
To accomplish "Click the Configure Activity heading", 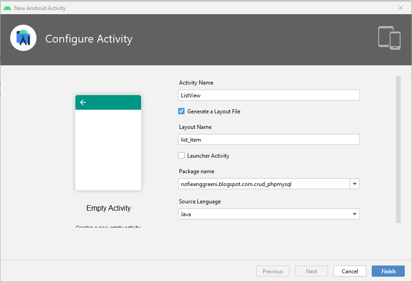I will [x=89, y=39].
